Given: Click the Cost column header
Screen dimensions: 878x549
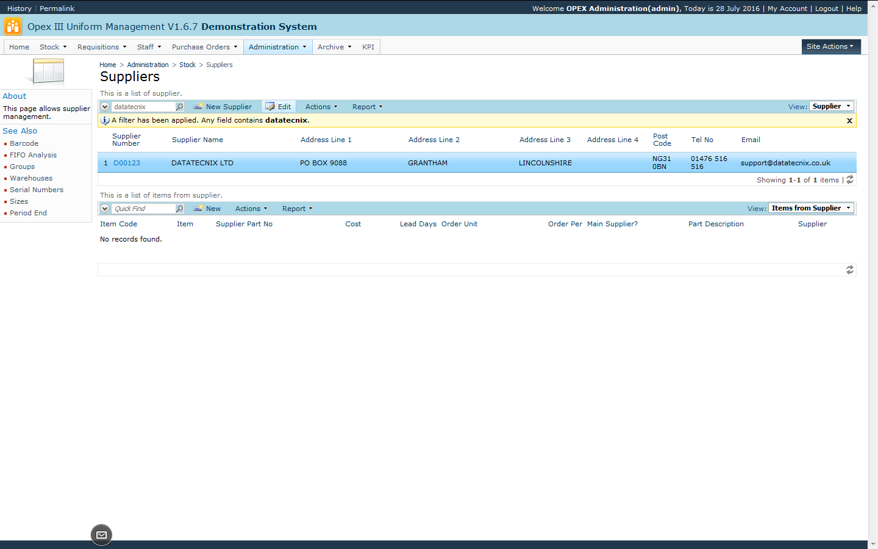Looking at the screenshot, I should tap(353, 224).
